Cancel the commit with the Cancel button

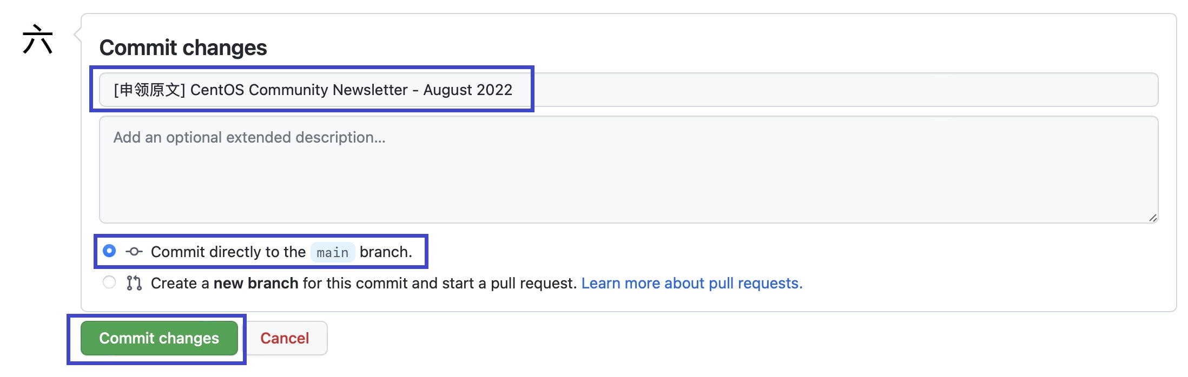click(x=285, y=338)
